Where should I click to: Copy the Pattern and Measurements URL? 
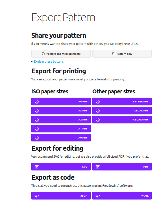click(61, 54)
